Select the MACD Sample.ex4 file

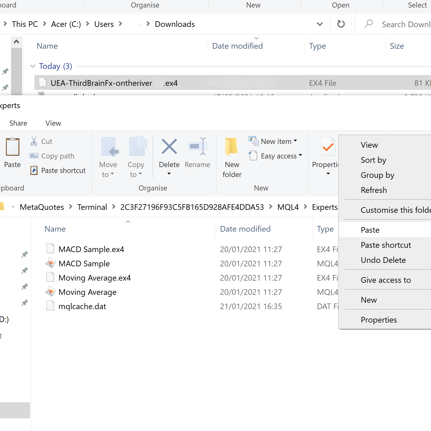pyautogui.click(x=91, y=249)
